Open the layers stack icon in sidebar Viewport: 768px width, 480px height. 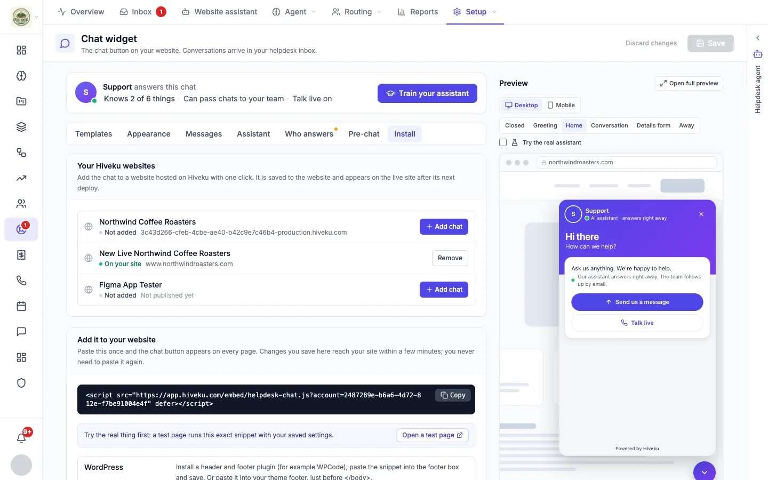[21, 127]
